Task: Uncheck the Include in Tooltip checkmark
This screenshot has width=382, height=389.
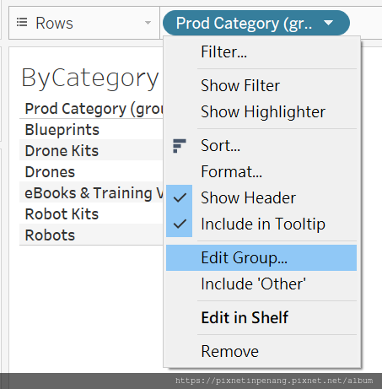Action: pyautogui.click(x=180, y=224)
